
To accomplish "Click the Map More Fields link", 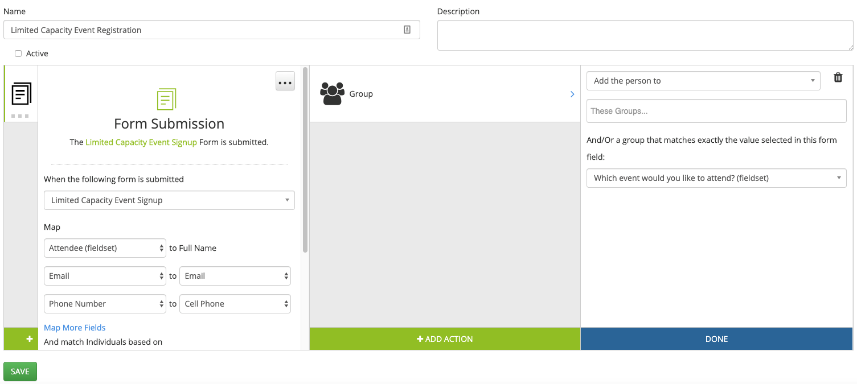I will [75, 327].
